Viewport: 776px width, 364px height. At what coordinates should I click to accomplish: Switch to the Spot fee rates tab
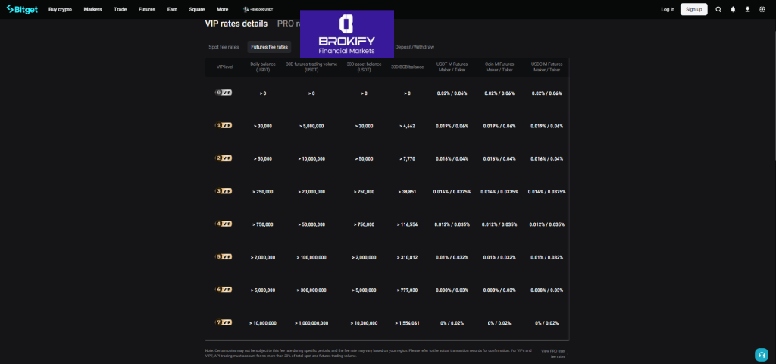point(224,47)
